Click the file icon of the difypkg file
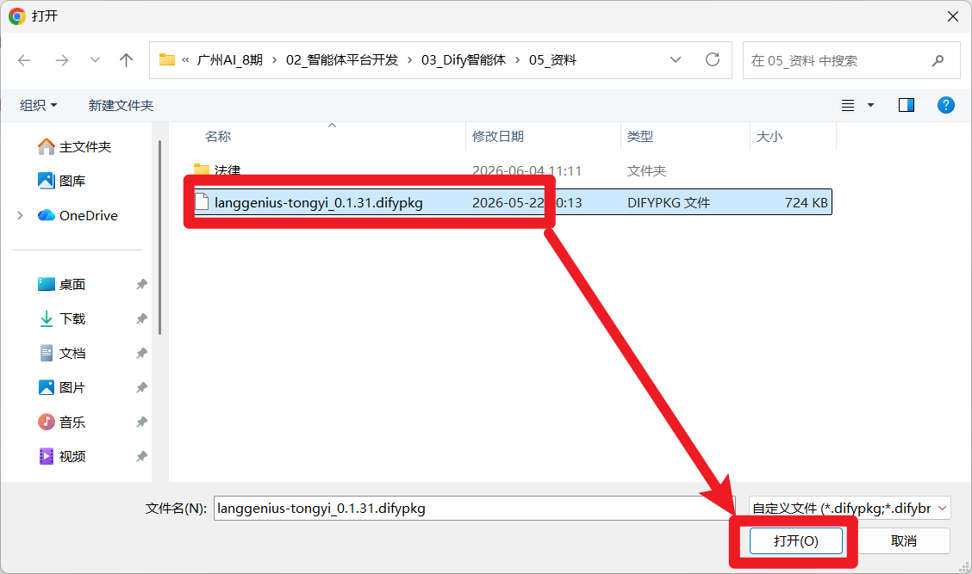The width and height of the screenshot is (972, 574). click(x=202, y=202)
